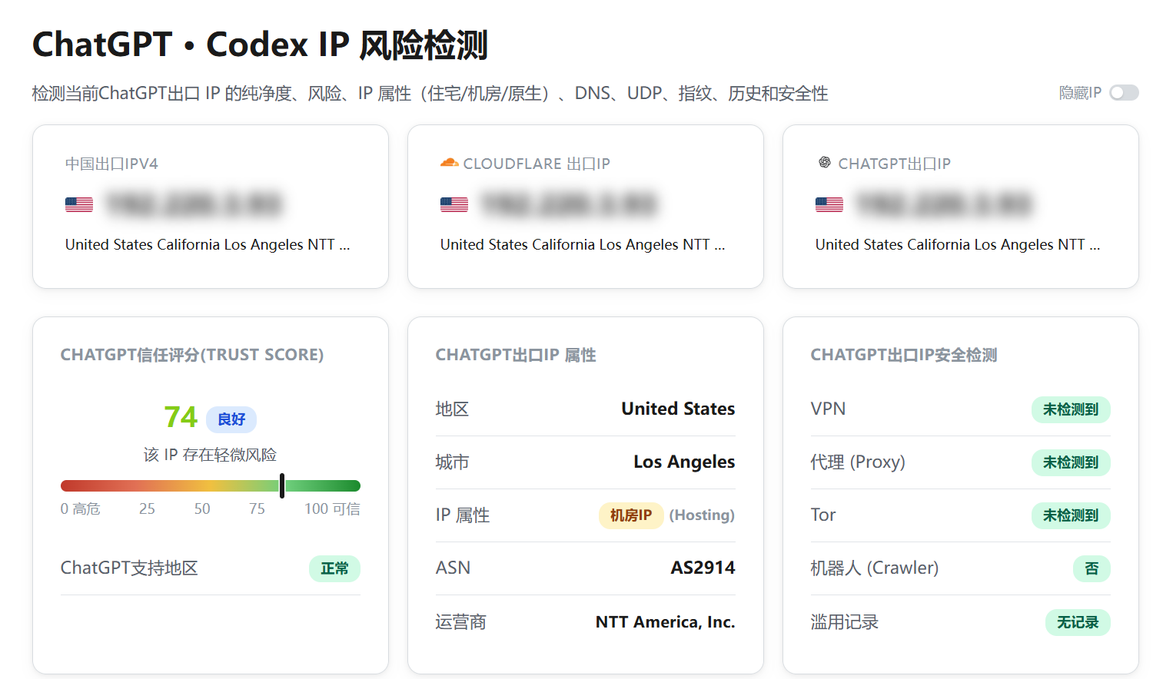Click the NTT America, Inc. value

[665, 621]
